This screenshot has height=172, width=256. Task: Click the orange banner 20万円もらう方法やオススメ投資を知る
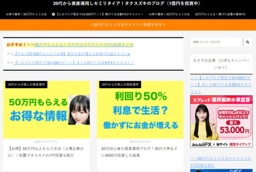[x=128, y=25]
